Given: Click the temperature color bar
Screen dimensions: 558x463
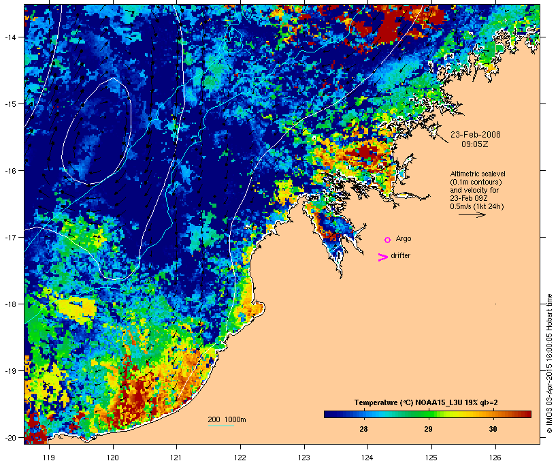Looking at the screenshot, I should coord(427,414).
